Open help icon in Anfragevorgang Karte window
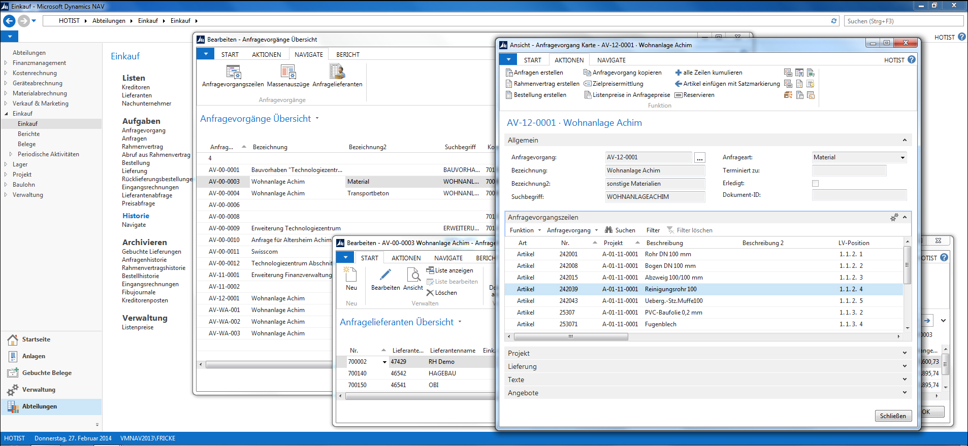The image size is (968, 446). [912, 59]
